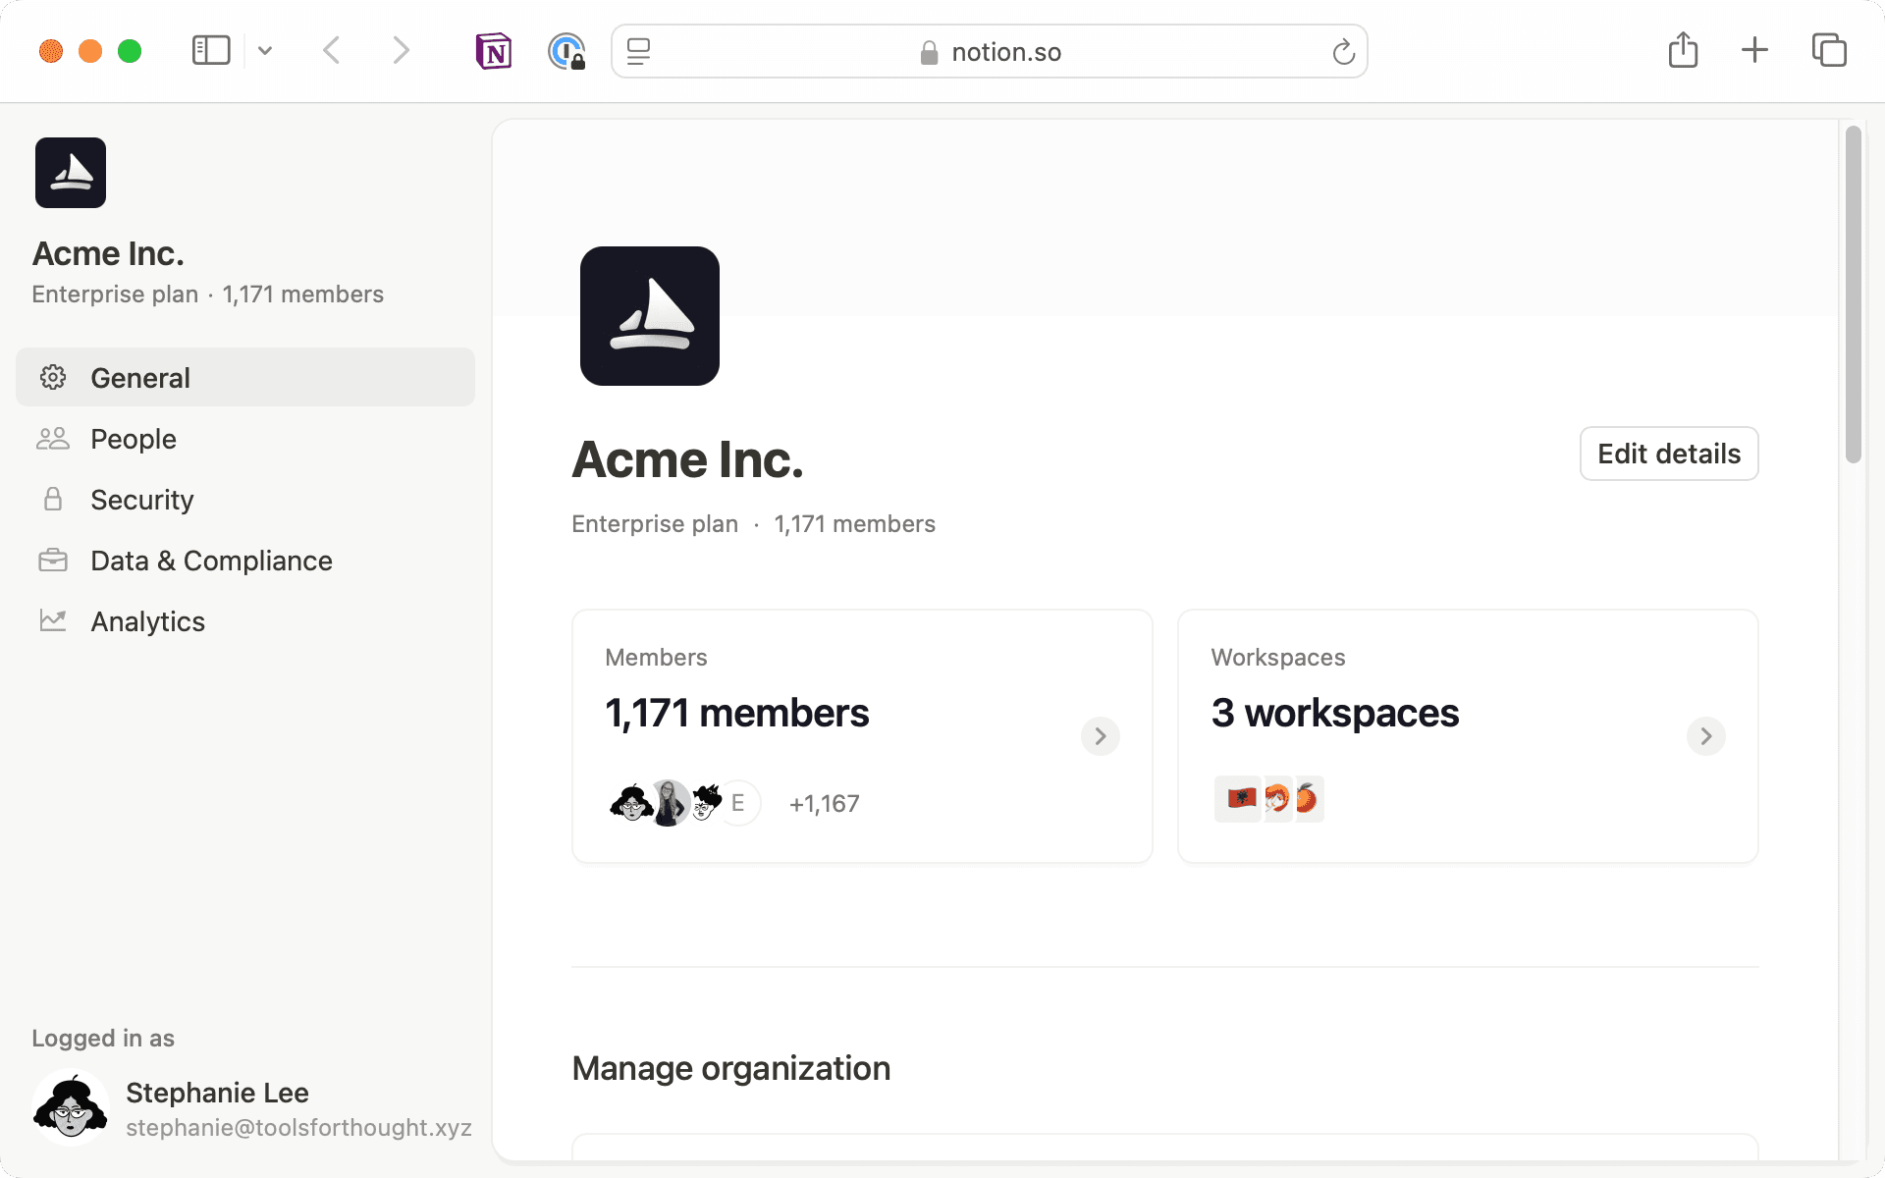
Task: Toggle the Safari sidebar visibility
Action: pos(210,50)
